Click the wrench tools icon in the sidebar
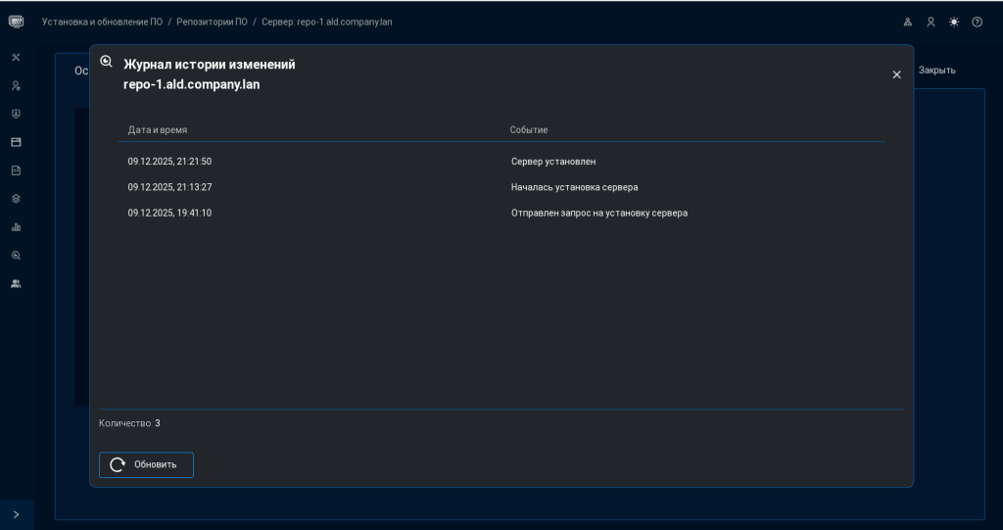 [16, 57]
